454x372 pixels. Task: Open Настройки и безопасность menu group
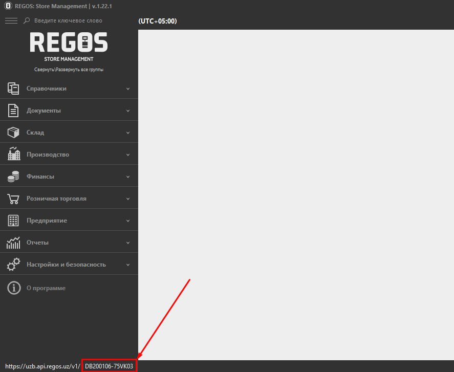click(x=69, y=265)
